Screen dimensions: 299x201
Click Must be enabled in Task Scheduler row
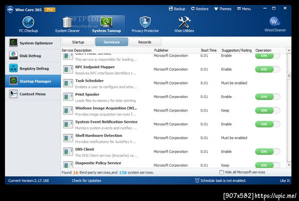[x=234, y=83]
